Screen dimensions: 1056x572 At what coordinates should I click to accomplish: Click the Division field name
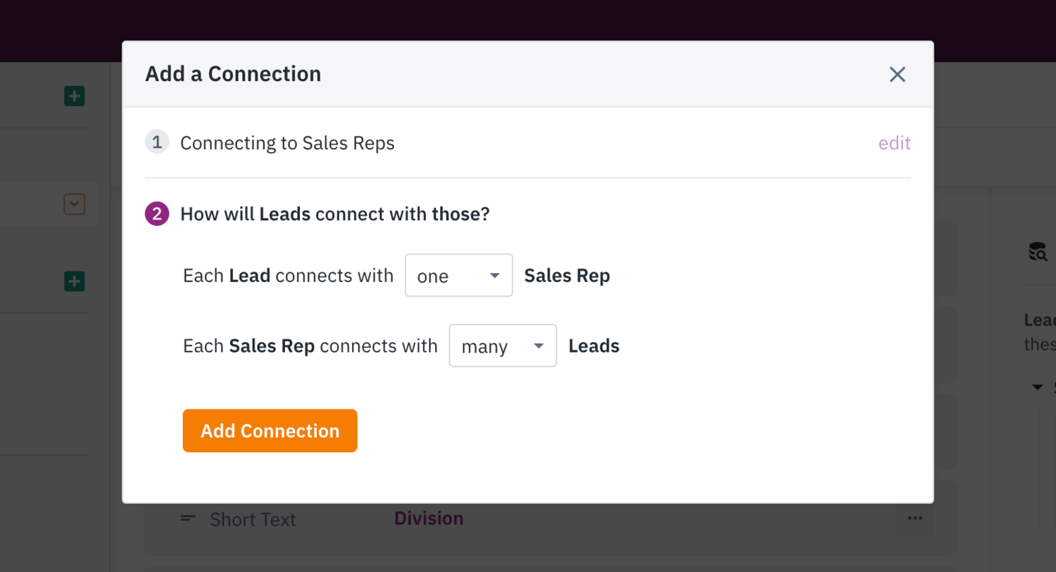click(x=428, y=518)
